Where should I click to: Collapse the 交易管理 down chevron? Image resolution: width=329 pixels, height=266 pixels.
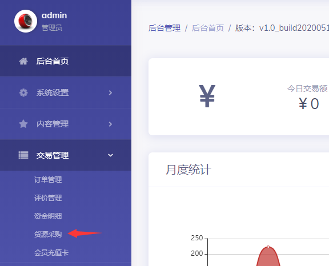(x=110, y=155)
